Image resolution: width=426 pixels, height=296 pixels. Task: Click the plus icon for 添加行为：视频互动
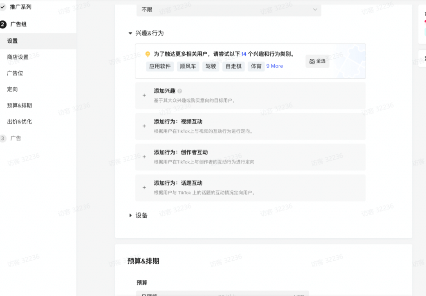[144, 126]
